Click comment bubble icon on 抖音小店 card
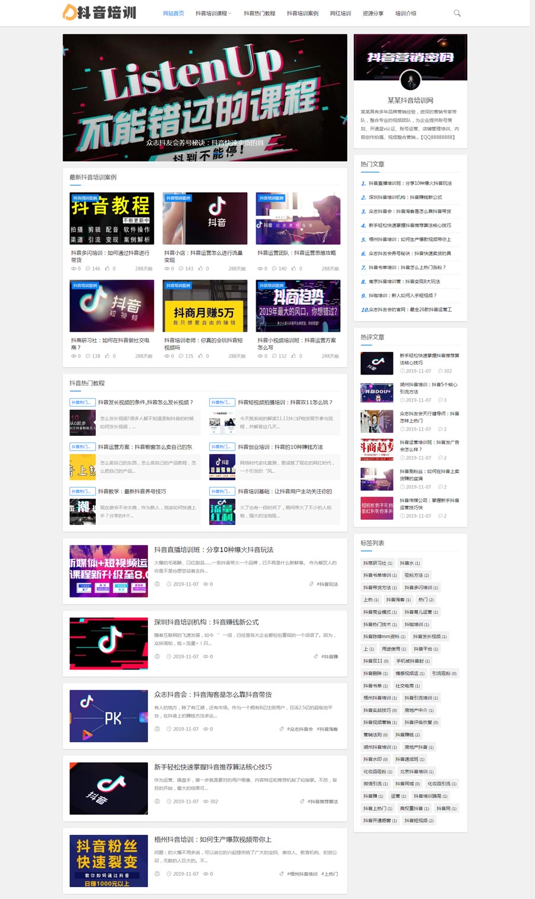Screen dimensions: 535x899 (x=181, y=269)
